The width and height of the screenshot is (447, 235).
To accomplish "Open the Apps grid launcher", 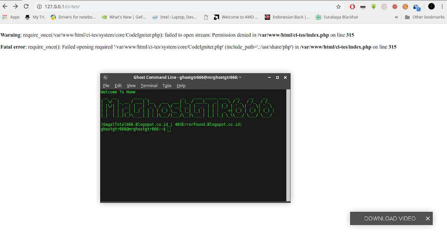I will click(5, 17).
